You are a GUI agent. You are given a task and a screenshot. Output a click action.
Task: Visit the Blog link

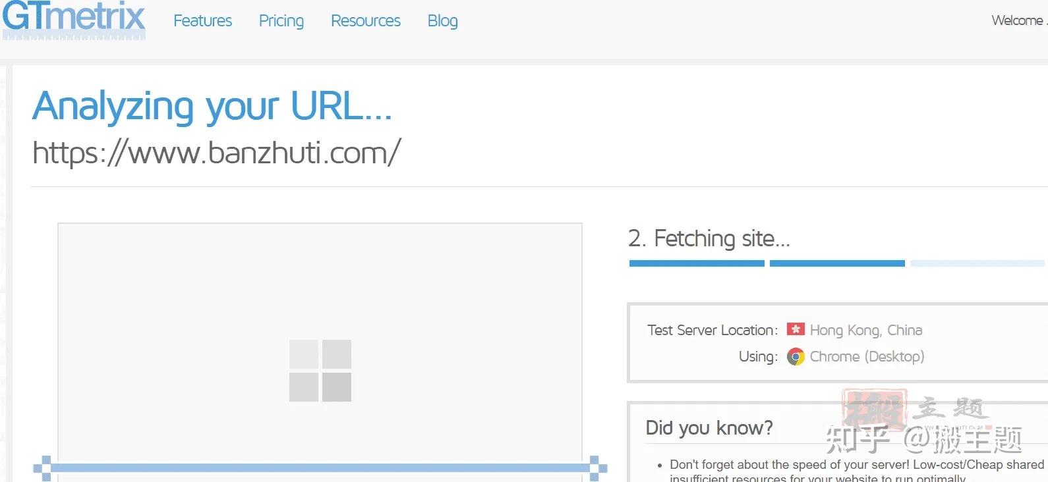coord(442,21)
